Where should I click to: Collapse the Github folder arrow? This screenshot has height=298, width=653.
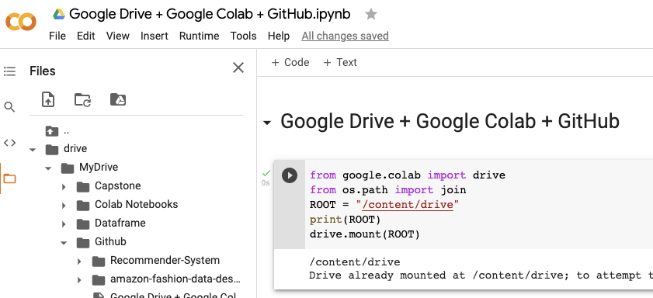click(x=64, y=244)
